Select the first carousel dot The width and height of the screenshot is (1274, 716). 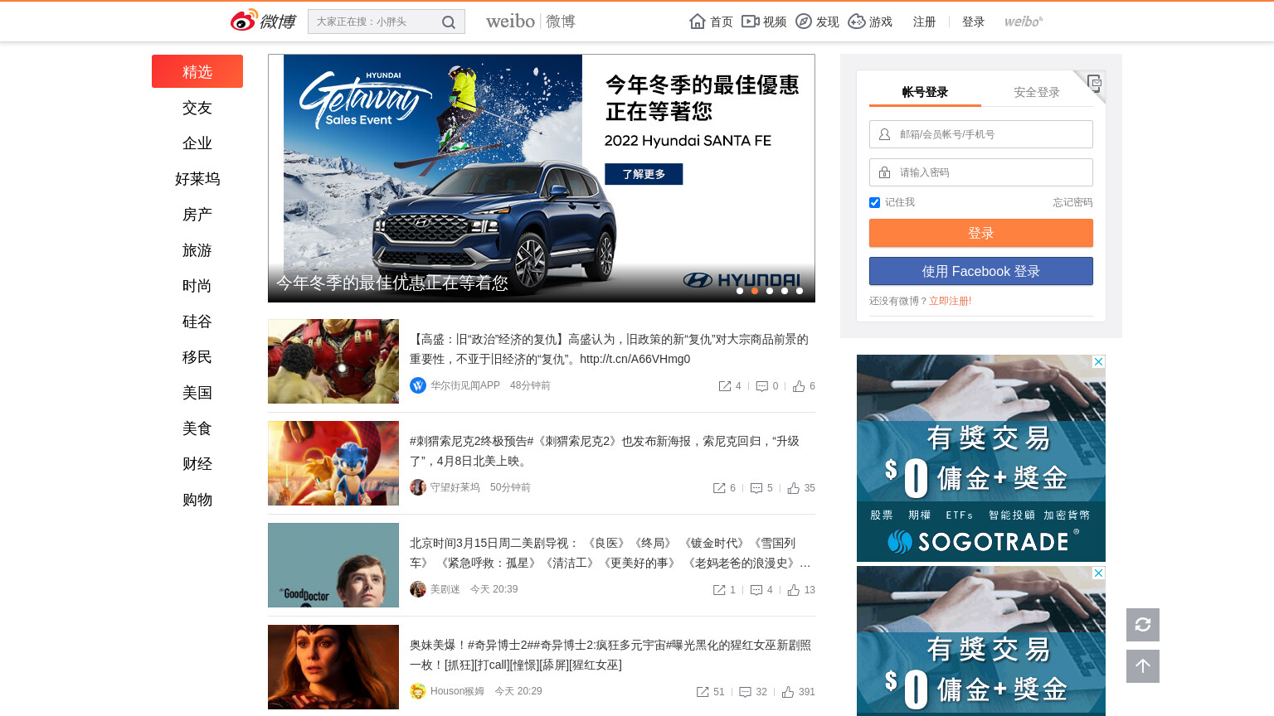point(740,291)
